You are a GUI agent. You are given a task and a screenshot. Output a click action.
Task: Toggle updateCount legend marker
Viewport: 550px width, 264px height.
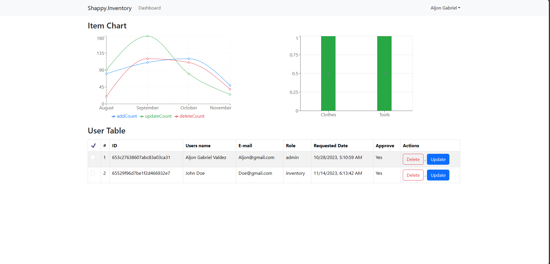pos(142,116)
